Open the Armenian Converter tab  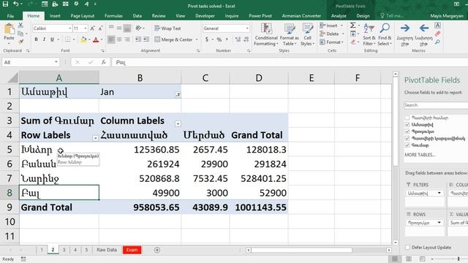click(x=301, y=16)
